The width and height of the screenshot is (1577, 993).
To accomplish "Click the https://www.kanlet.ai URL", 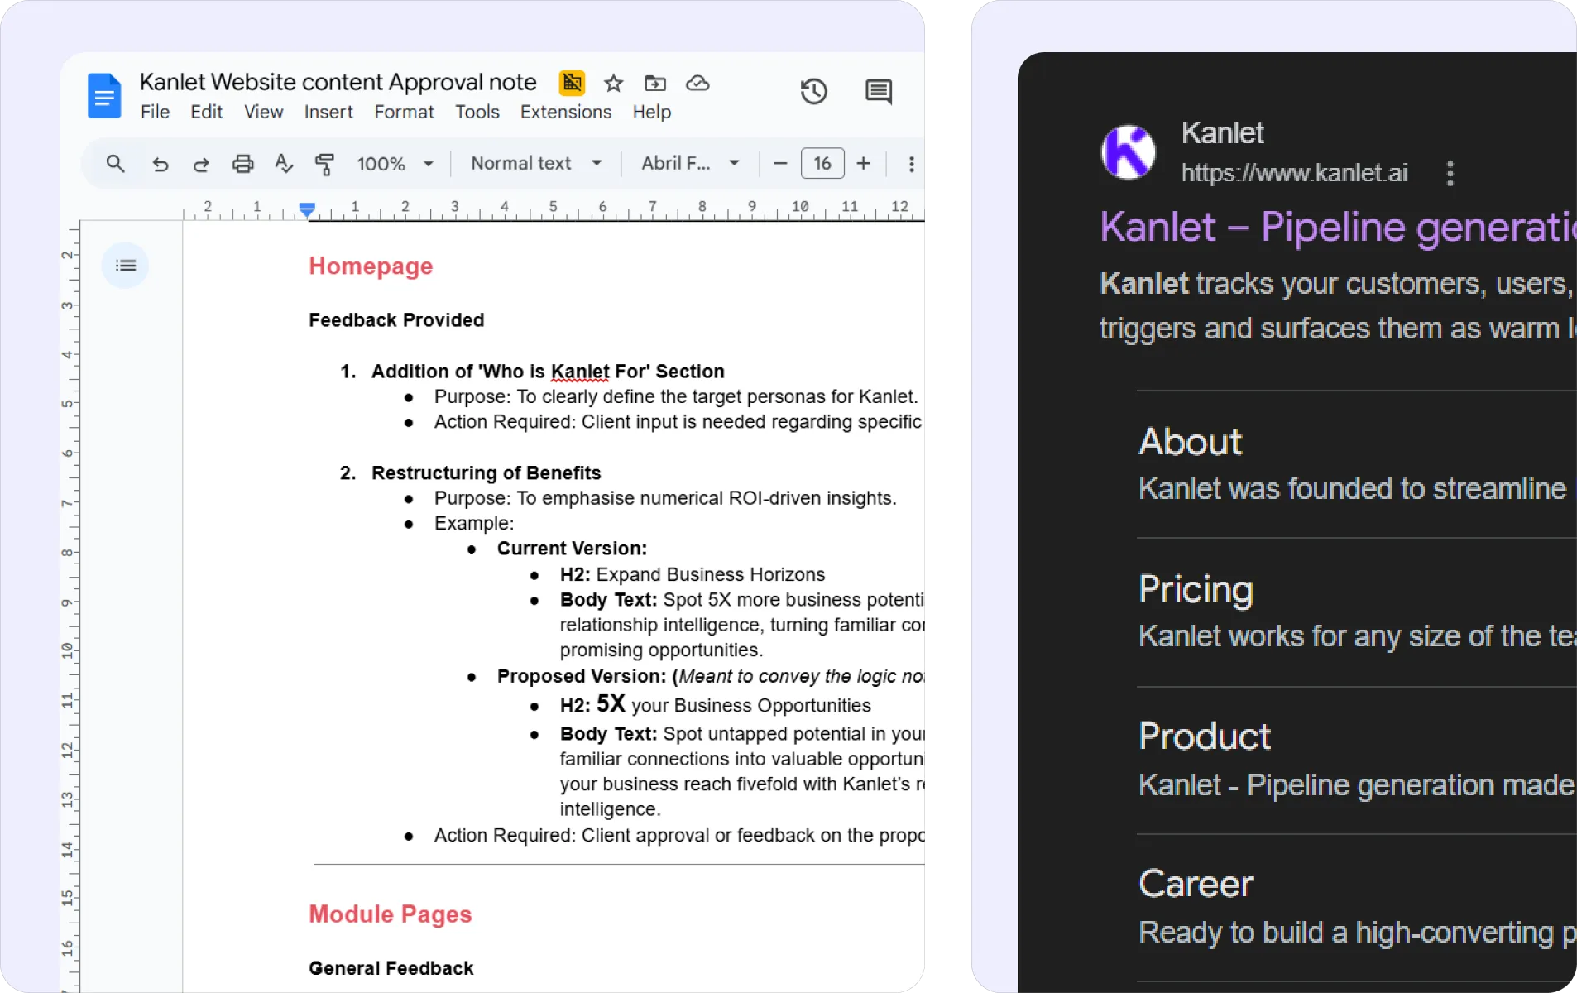I will (1293, 172).
